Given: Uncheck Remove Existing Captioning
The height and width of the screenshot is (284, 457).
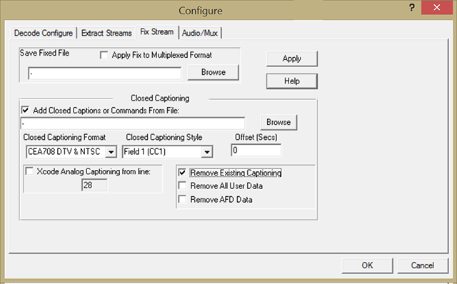Looking at the screenshot, I should pyautogui.click(x=183, y=173).
